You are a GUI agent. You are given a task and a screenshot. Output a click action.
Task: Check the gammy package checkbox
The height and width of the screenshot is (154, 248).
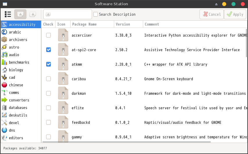[48, 137]
